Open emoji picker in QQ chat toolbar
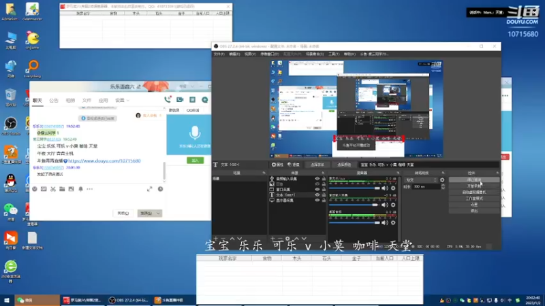Viewport: 545px width, 306px height. coord(35,189)
